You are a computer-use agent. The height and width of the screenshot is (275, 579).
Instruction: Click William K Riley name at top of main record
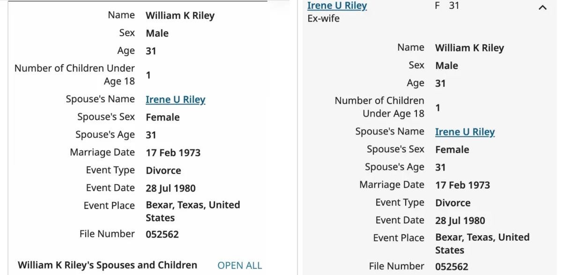[x=180, y=15]
